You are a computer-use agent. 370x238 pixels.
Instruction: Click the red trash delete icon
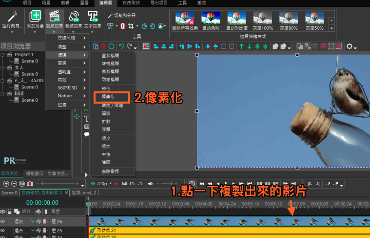(103, 46)
